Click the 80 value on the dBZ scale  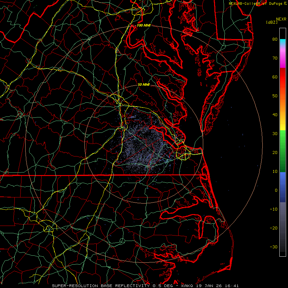[275, 39]
